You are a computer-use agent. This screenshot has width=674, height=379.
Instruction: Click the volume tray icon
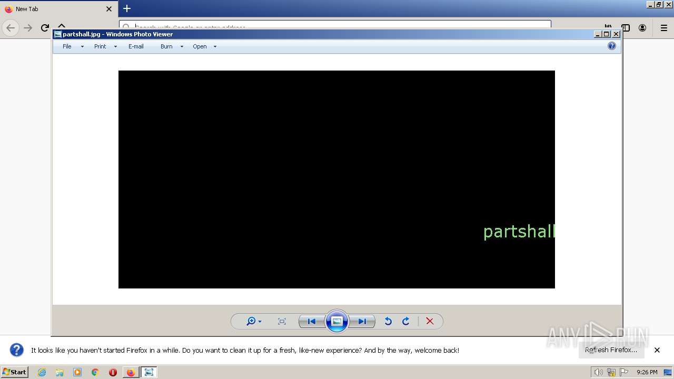click(598, 372)
